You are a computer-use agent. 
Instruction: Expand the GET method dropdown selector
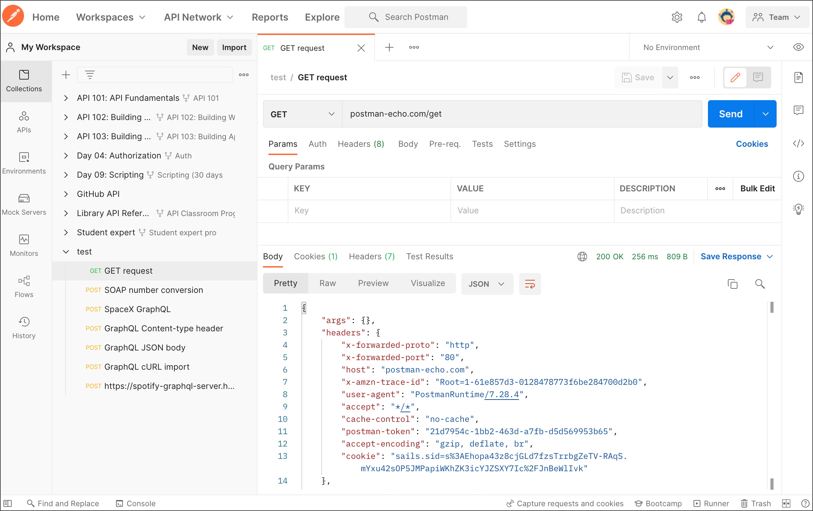pyautogui.click(x=302, y=114)
